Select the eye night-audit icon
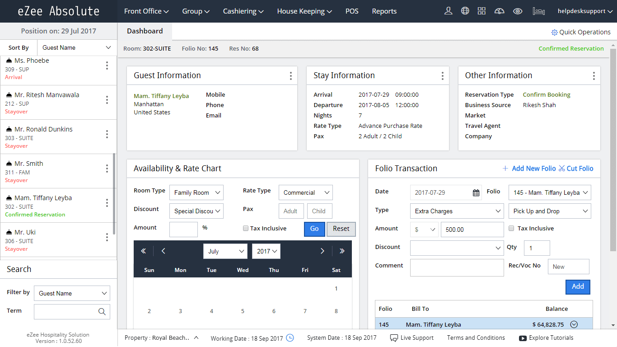 pyautogui.click(x=517, y=10)
